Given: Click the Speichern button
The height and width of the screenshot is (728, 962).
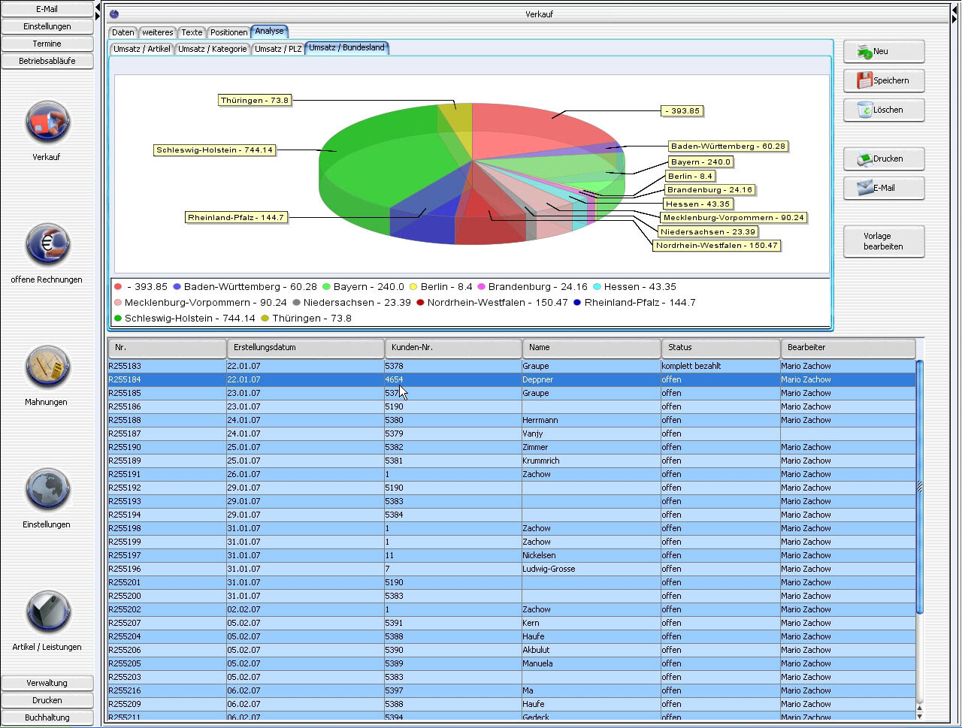Looking at the screenshot, I should coord(884,80).
